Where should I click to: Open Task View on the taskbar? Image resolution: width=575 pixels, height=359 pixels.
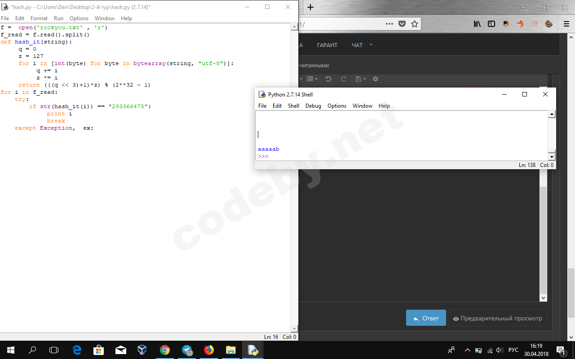[54, 350]
